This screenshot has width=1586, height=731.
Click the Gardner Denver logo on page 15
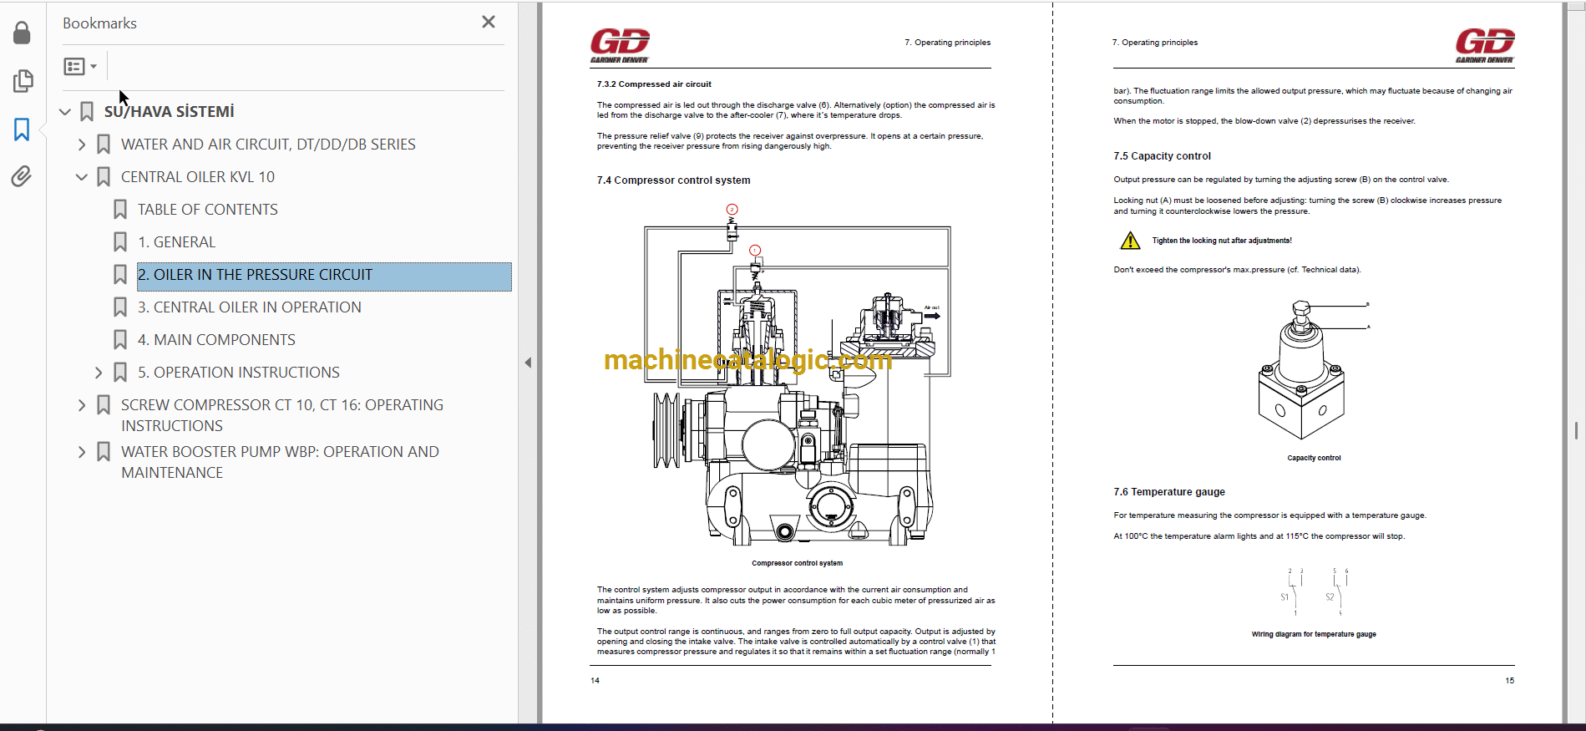[x=1485, y=45]
